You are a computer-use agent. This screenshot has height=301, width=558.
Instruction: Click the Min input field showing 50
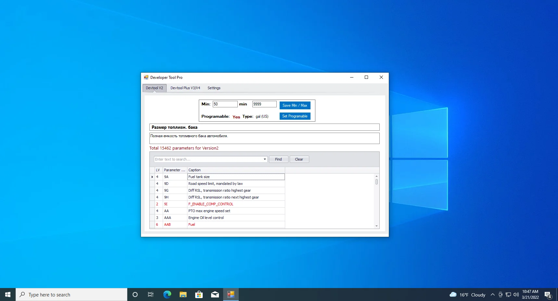pyautogui.click(x=225, y=104)
